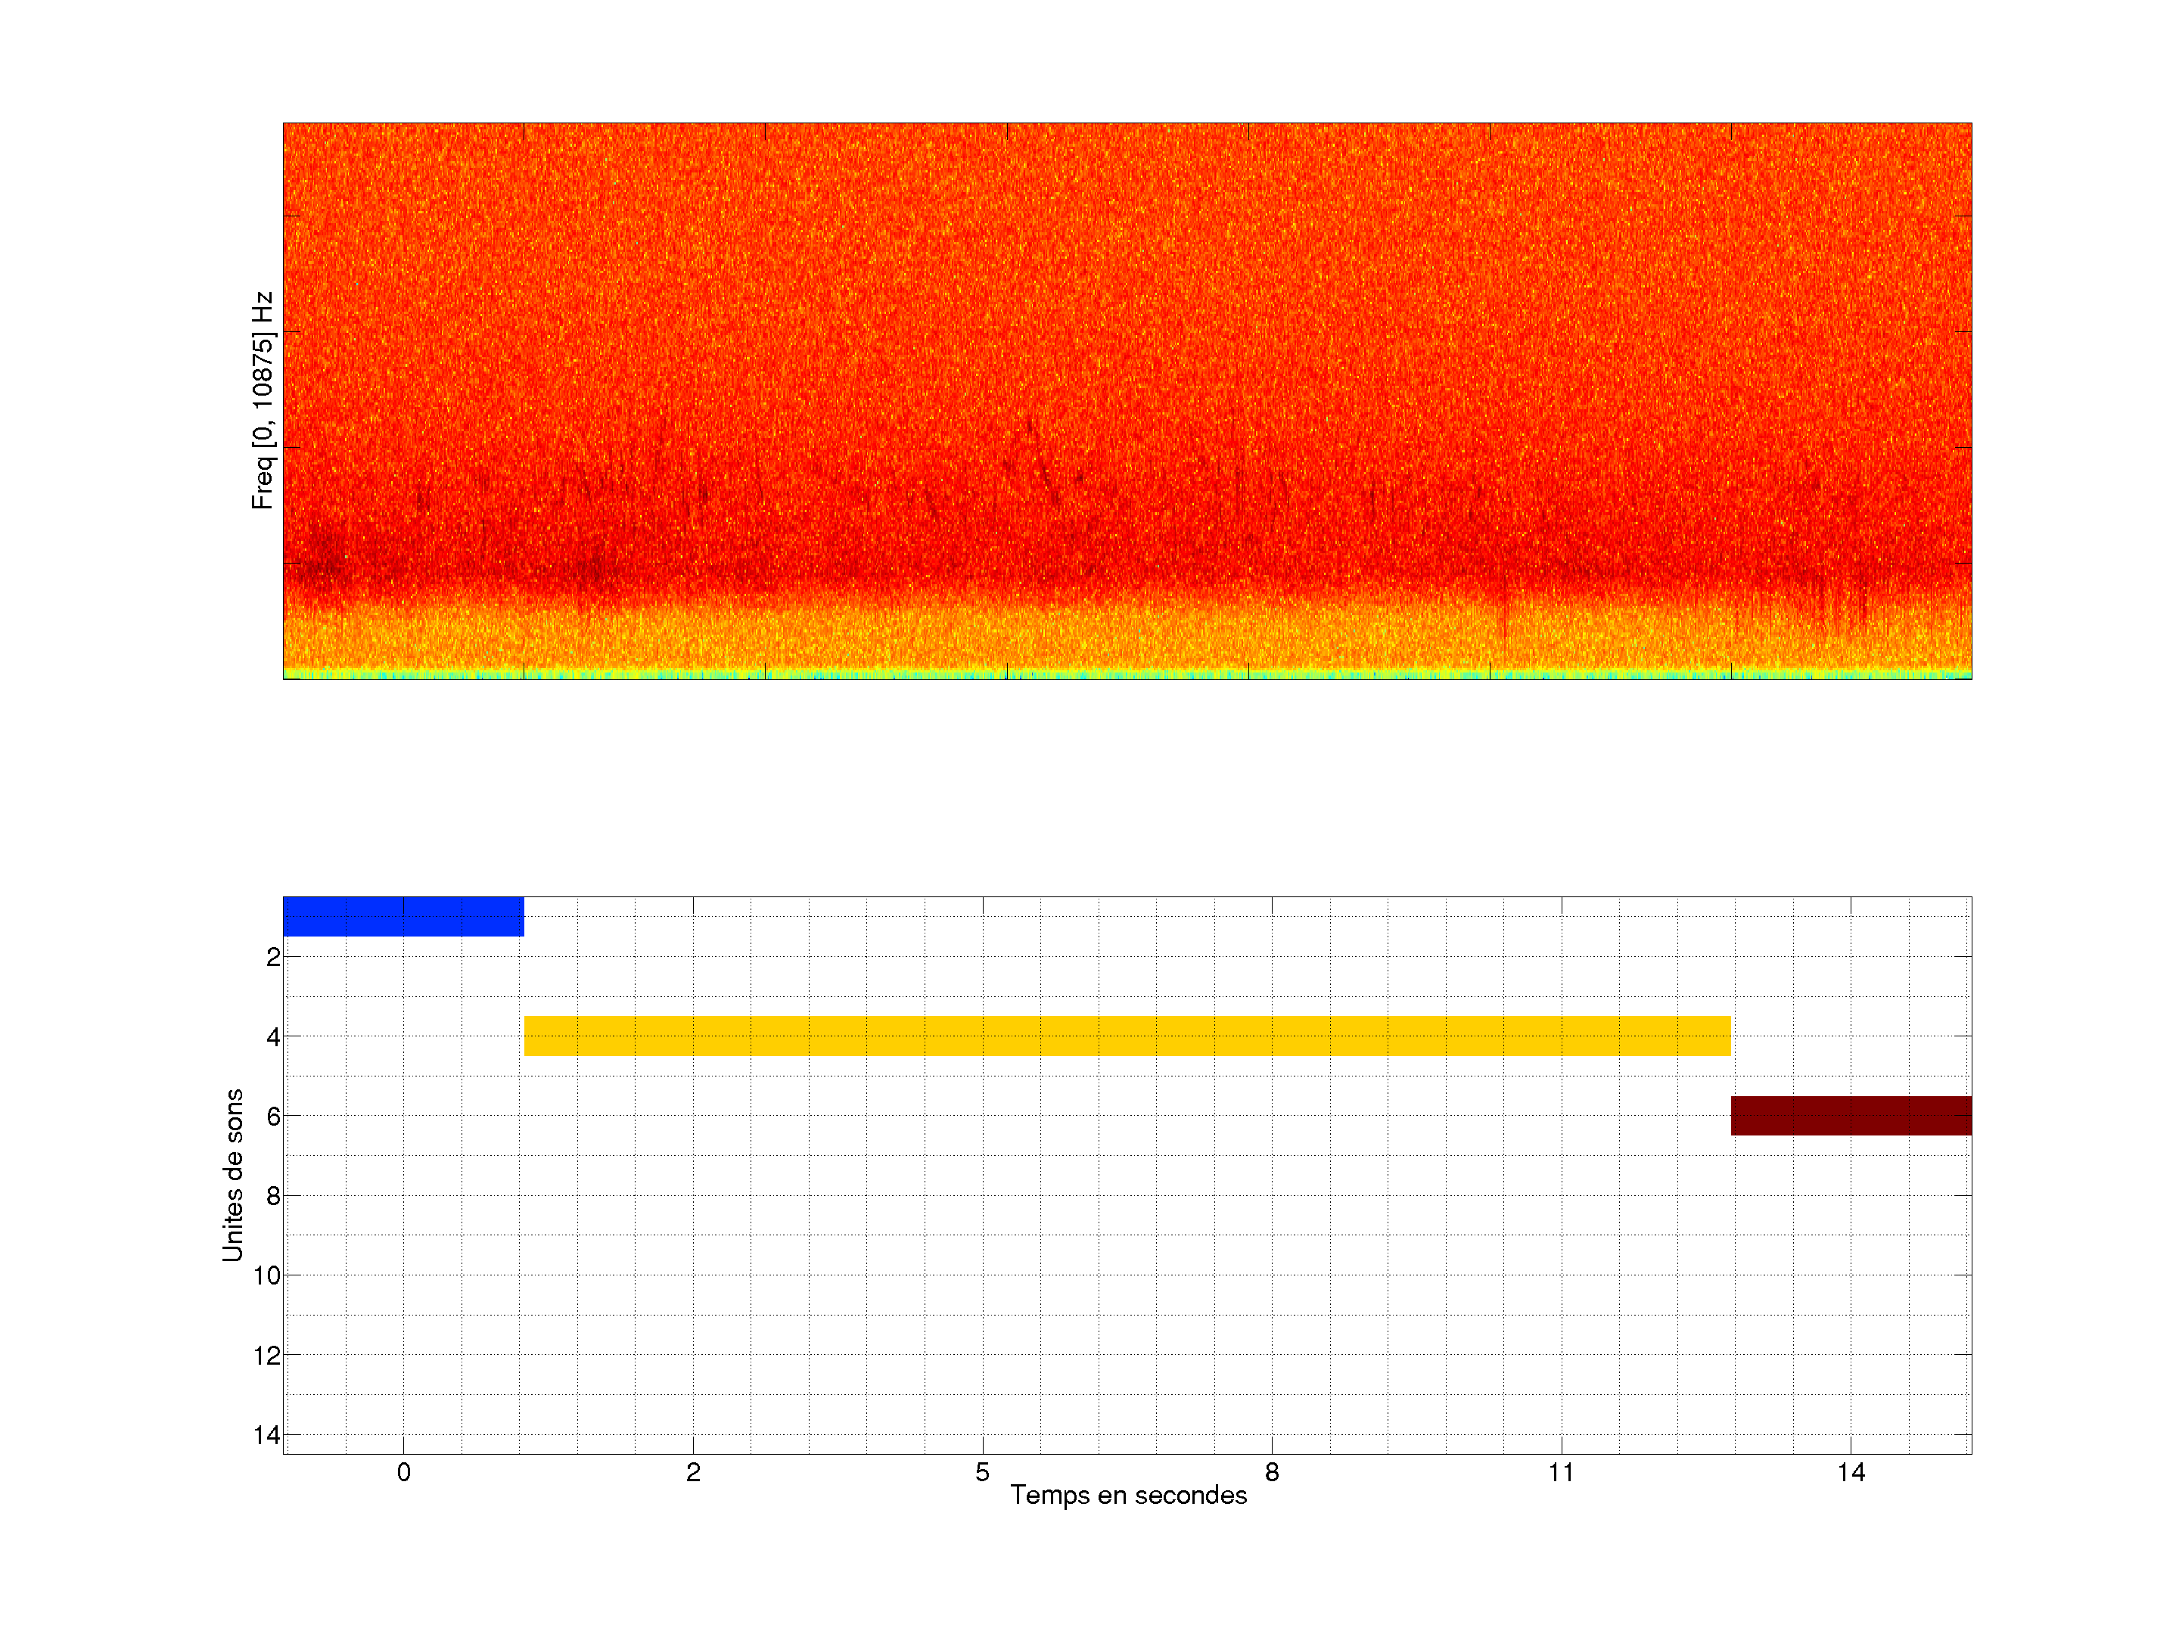This screenshot has height=1634, width=2179.
Task: Click the dark band in the spectrogram
Action: tap(1127, 571)
